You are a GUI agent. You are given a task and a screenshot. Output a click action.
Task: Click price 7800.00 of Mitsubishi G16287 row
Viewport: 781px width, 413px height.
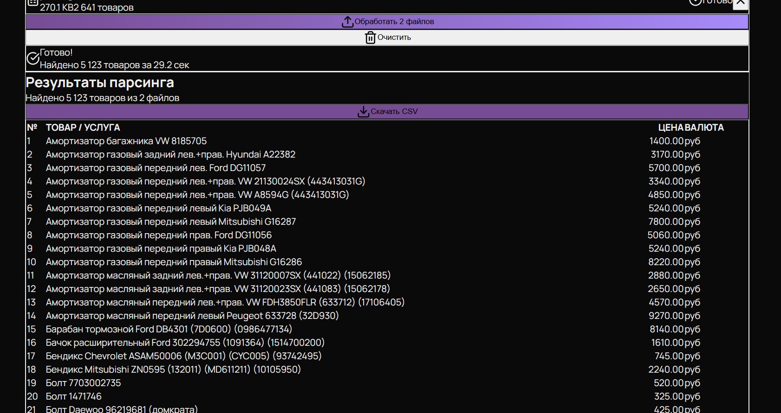pos(666,222)
